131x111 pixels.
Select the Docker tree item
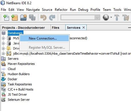[x=13, y=79]
